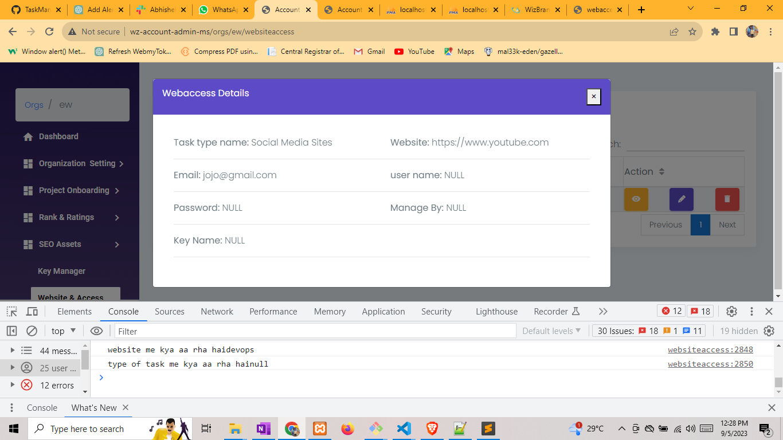Open the drawer three-dot menu
Viewport: 783px width, 440px height.
click(x=11, y=408)
